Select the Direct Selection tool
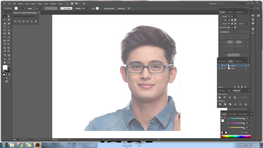The height and width of the screenshot is (148, 263). [x=9, y=16]
